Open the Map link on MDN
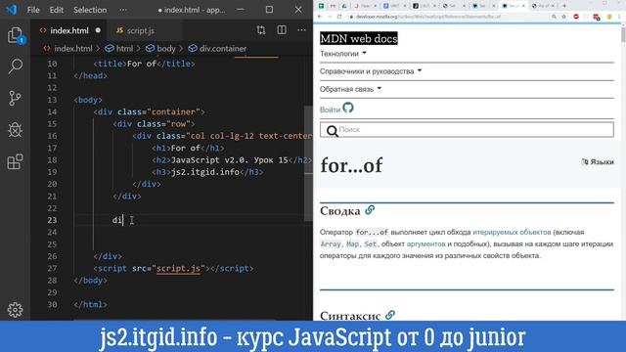The image size is (626, 352). coord(352,243)
